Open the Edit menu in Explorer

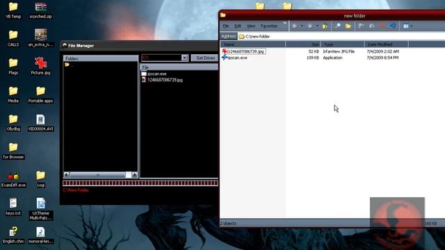click(x=238, y=26)
